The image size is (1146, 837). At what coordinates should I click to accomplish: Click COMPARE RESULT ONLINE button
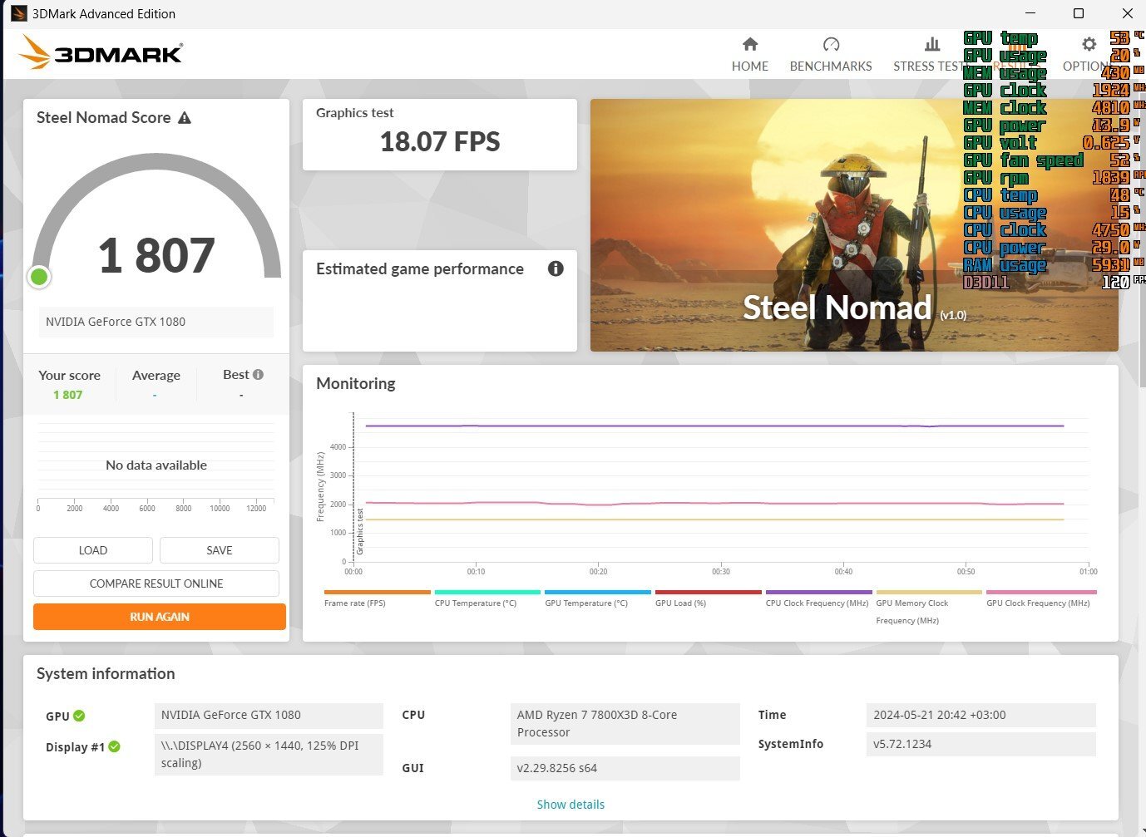(156, 583)
